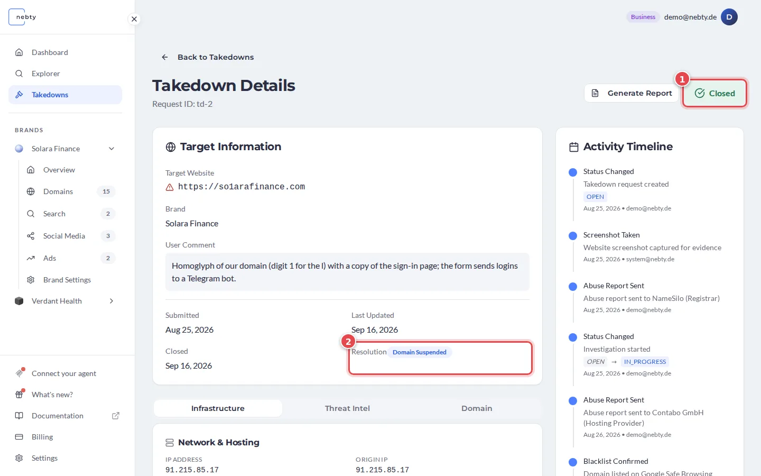Click Documentation external link icon

[116, 416]
